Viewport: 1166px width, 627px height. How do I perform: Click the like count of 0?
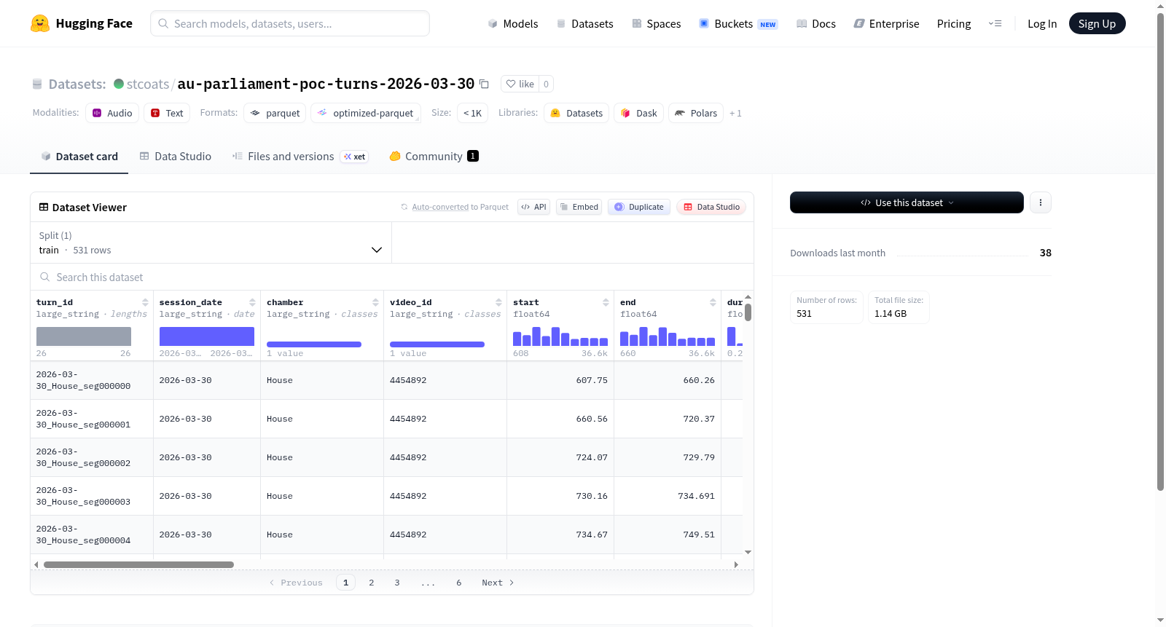tap(547, 84)
